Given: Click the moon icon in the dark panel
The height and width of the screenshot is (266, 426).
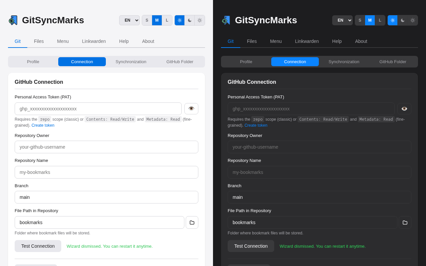Looking at the screenshot, I should (x=403, y=20).
